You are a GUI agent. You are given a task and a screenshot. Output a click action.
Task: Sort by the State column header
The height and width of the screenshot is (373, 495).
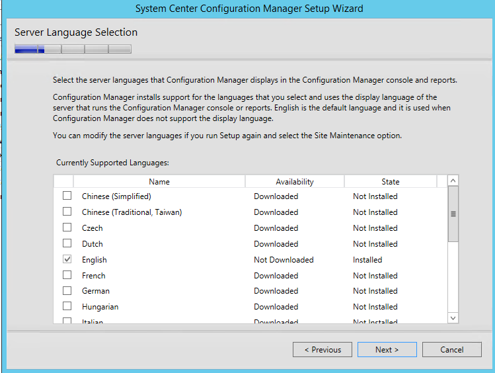[x=391, y=182]
